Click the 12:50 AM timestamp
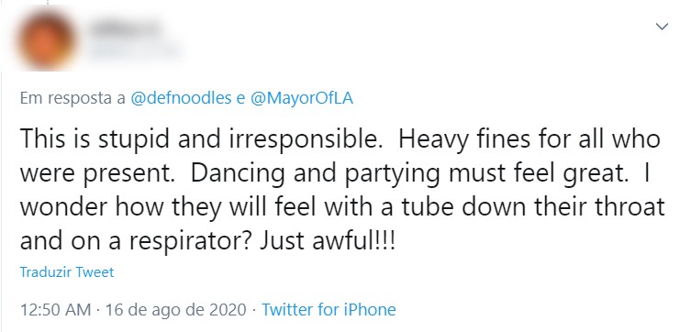 pos(55,310)
